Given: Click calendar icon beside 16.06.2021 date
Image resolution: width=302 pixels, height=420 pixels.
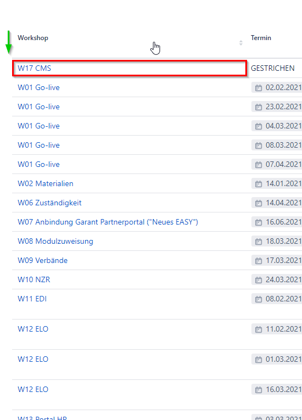Looking at the screenshot, I should (x=258, y=222).
